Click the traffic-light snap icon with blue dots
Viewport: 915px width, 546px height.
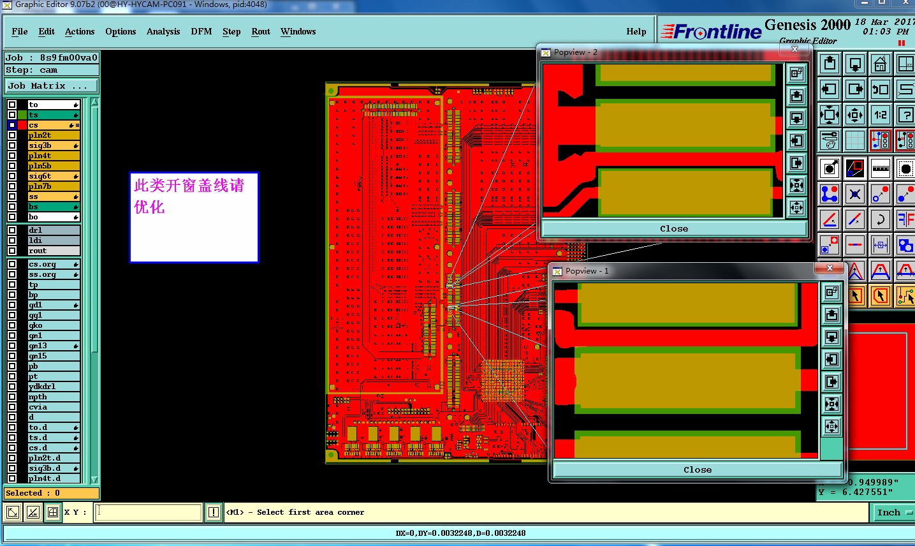pyautogui.click(x=881, y=140)
